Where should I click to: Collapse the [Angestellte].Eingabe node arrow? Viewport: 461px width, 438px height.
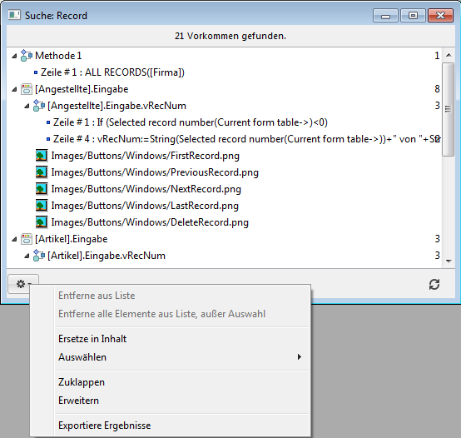tap(14, 89)
